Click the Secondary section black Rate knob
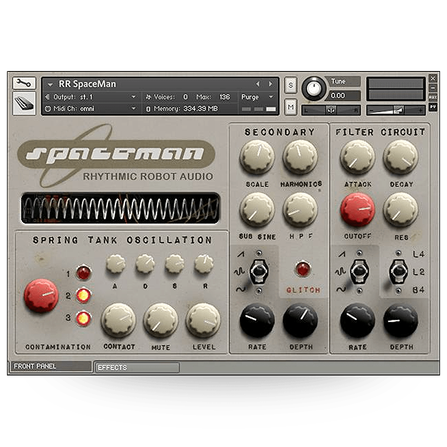Viewport: 447px width, 447px height. [257, 320]
